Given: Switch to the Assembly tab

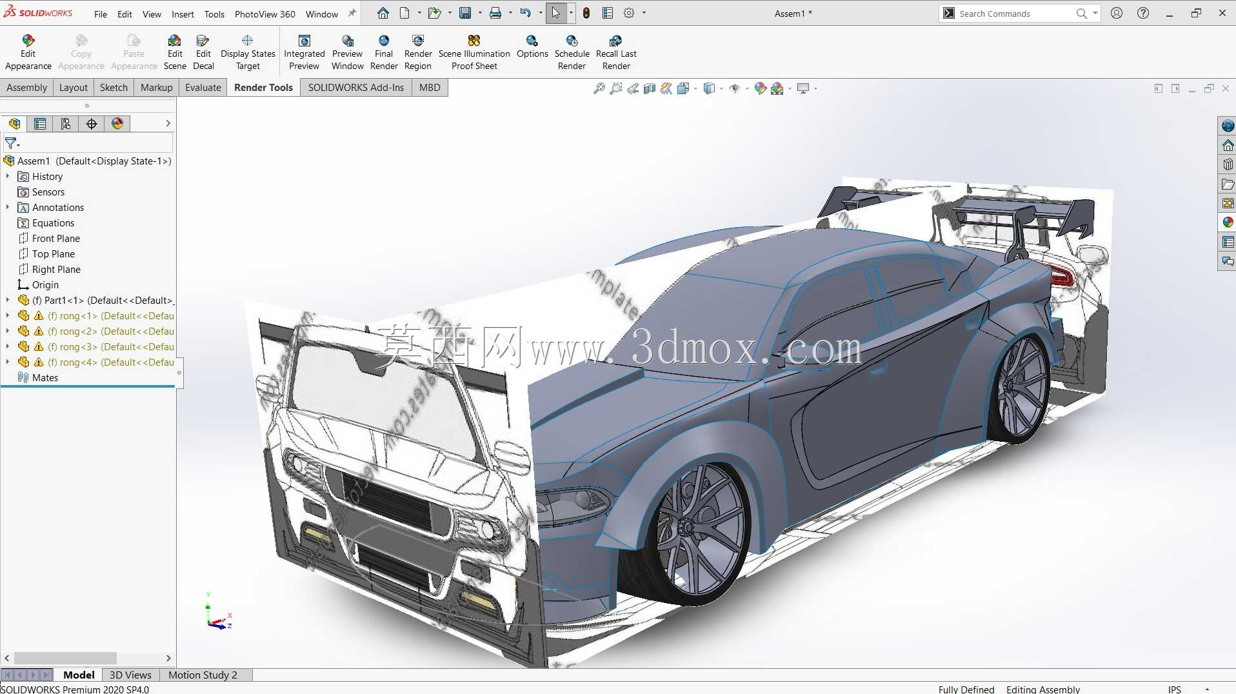Looking at the screenshot, I should pos(26,88).
